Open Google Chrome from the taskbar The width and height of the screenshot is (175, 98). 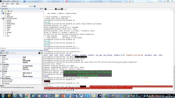[27, 96]
